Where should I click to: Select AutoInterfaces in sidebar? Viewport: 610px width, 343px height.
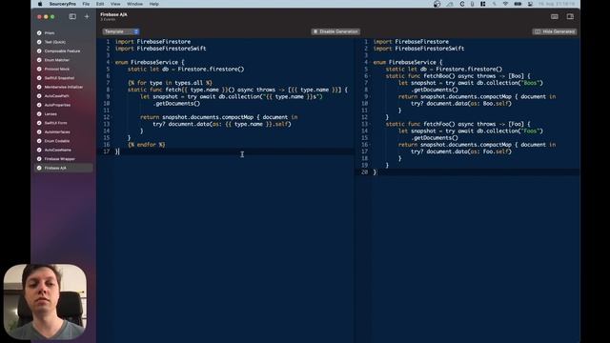tap(64, 131)
